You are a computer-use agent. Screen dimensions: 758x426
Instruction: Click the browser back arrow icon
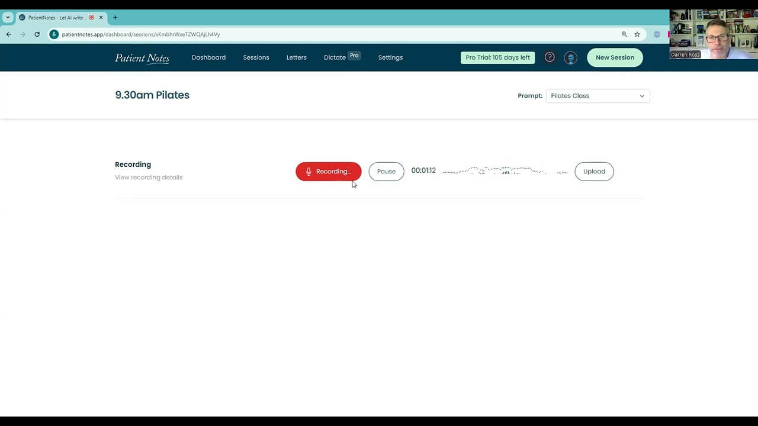click(8, 34)
